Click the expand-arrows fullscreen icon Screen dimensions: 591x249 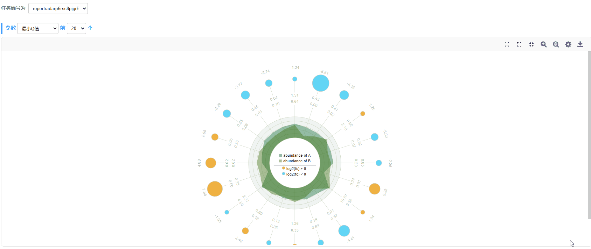[507, 44]
